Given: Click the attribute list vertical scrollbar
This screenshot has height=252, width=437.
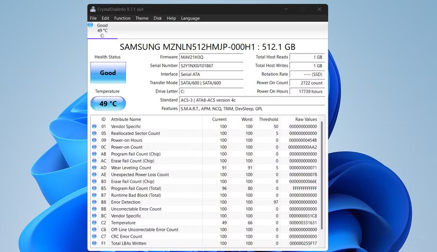Looking at the screenshot, I should pos(321,180).
